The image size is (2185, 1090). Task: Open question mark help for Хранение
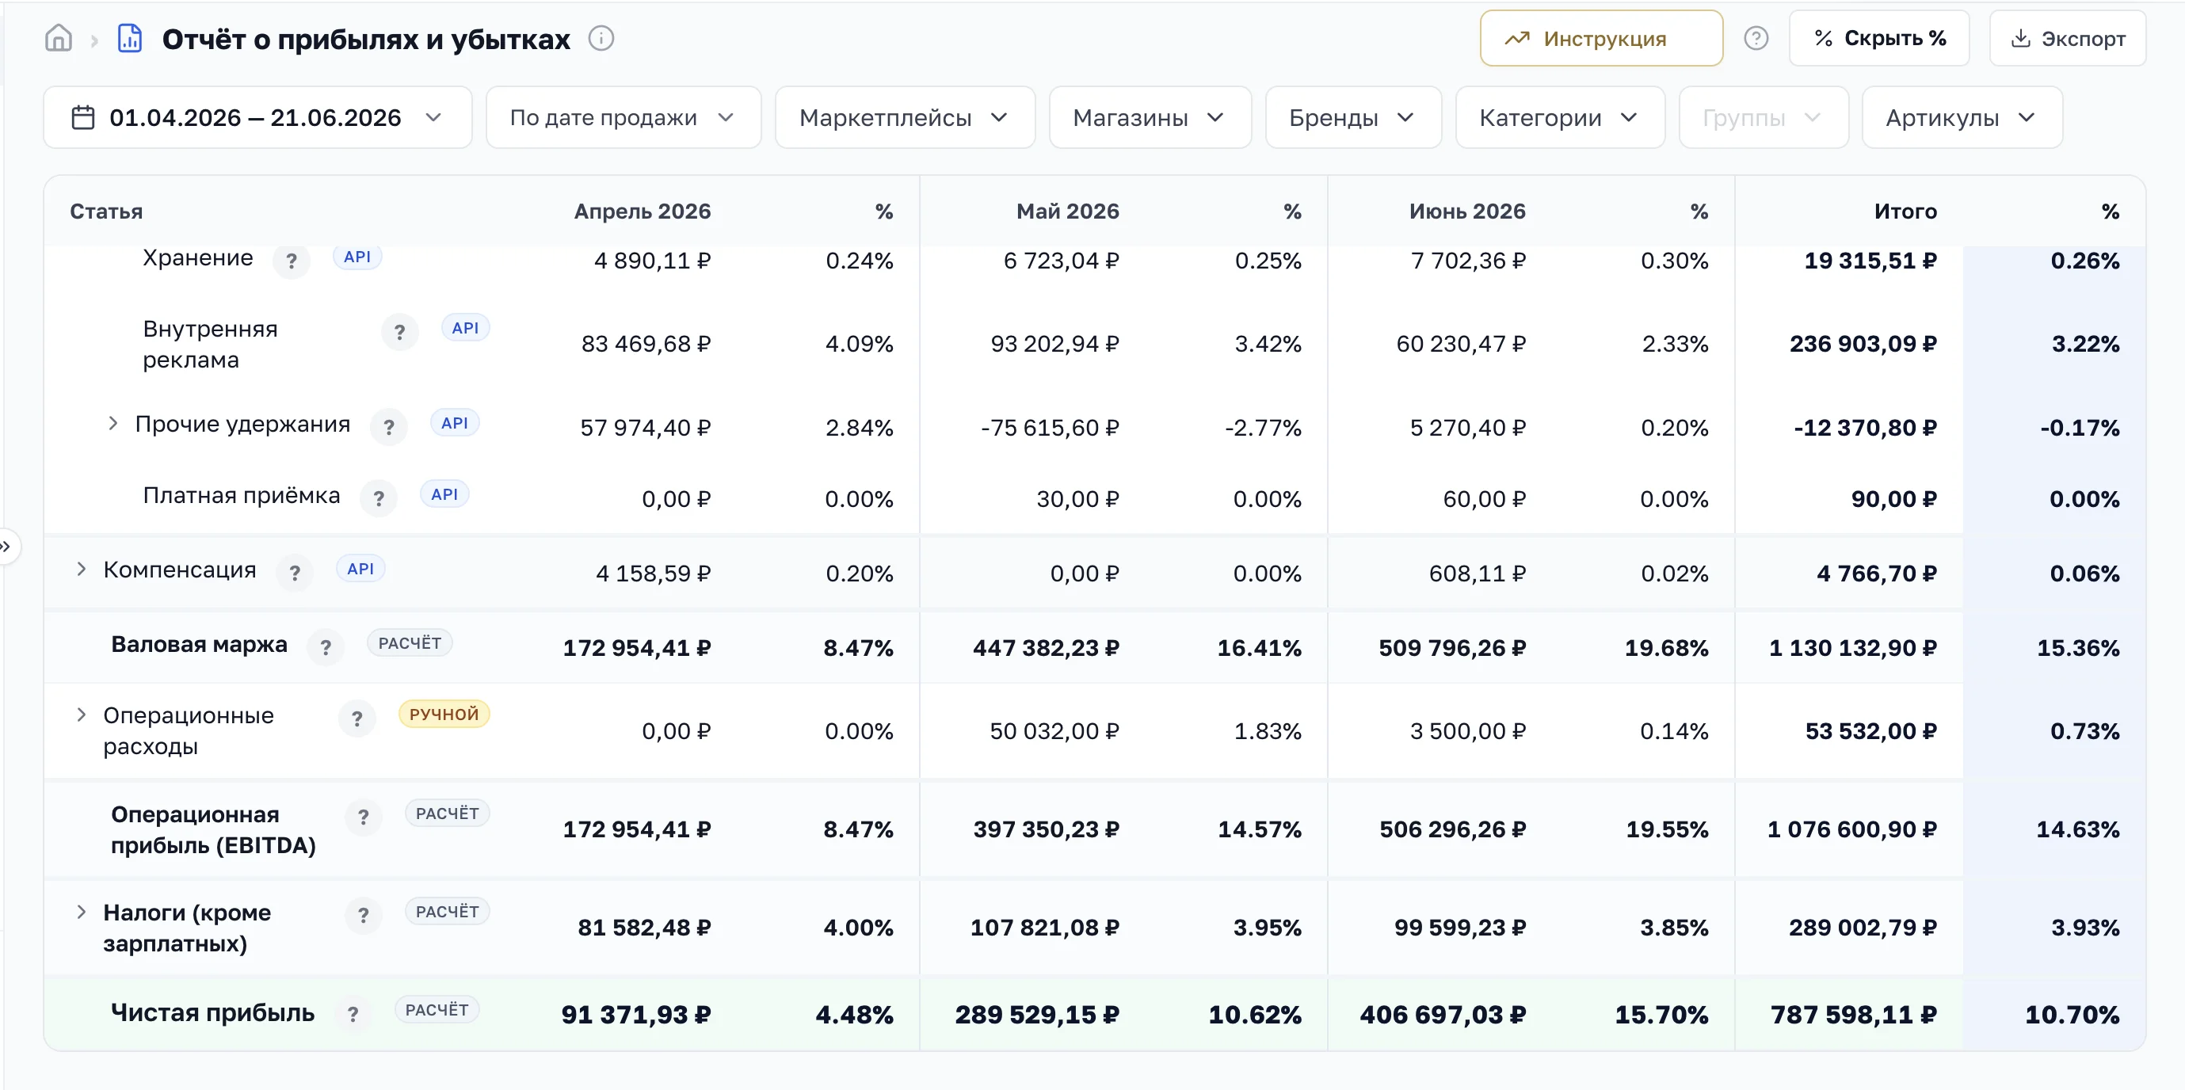292,261
